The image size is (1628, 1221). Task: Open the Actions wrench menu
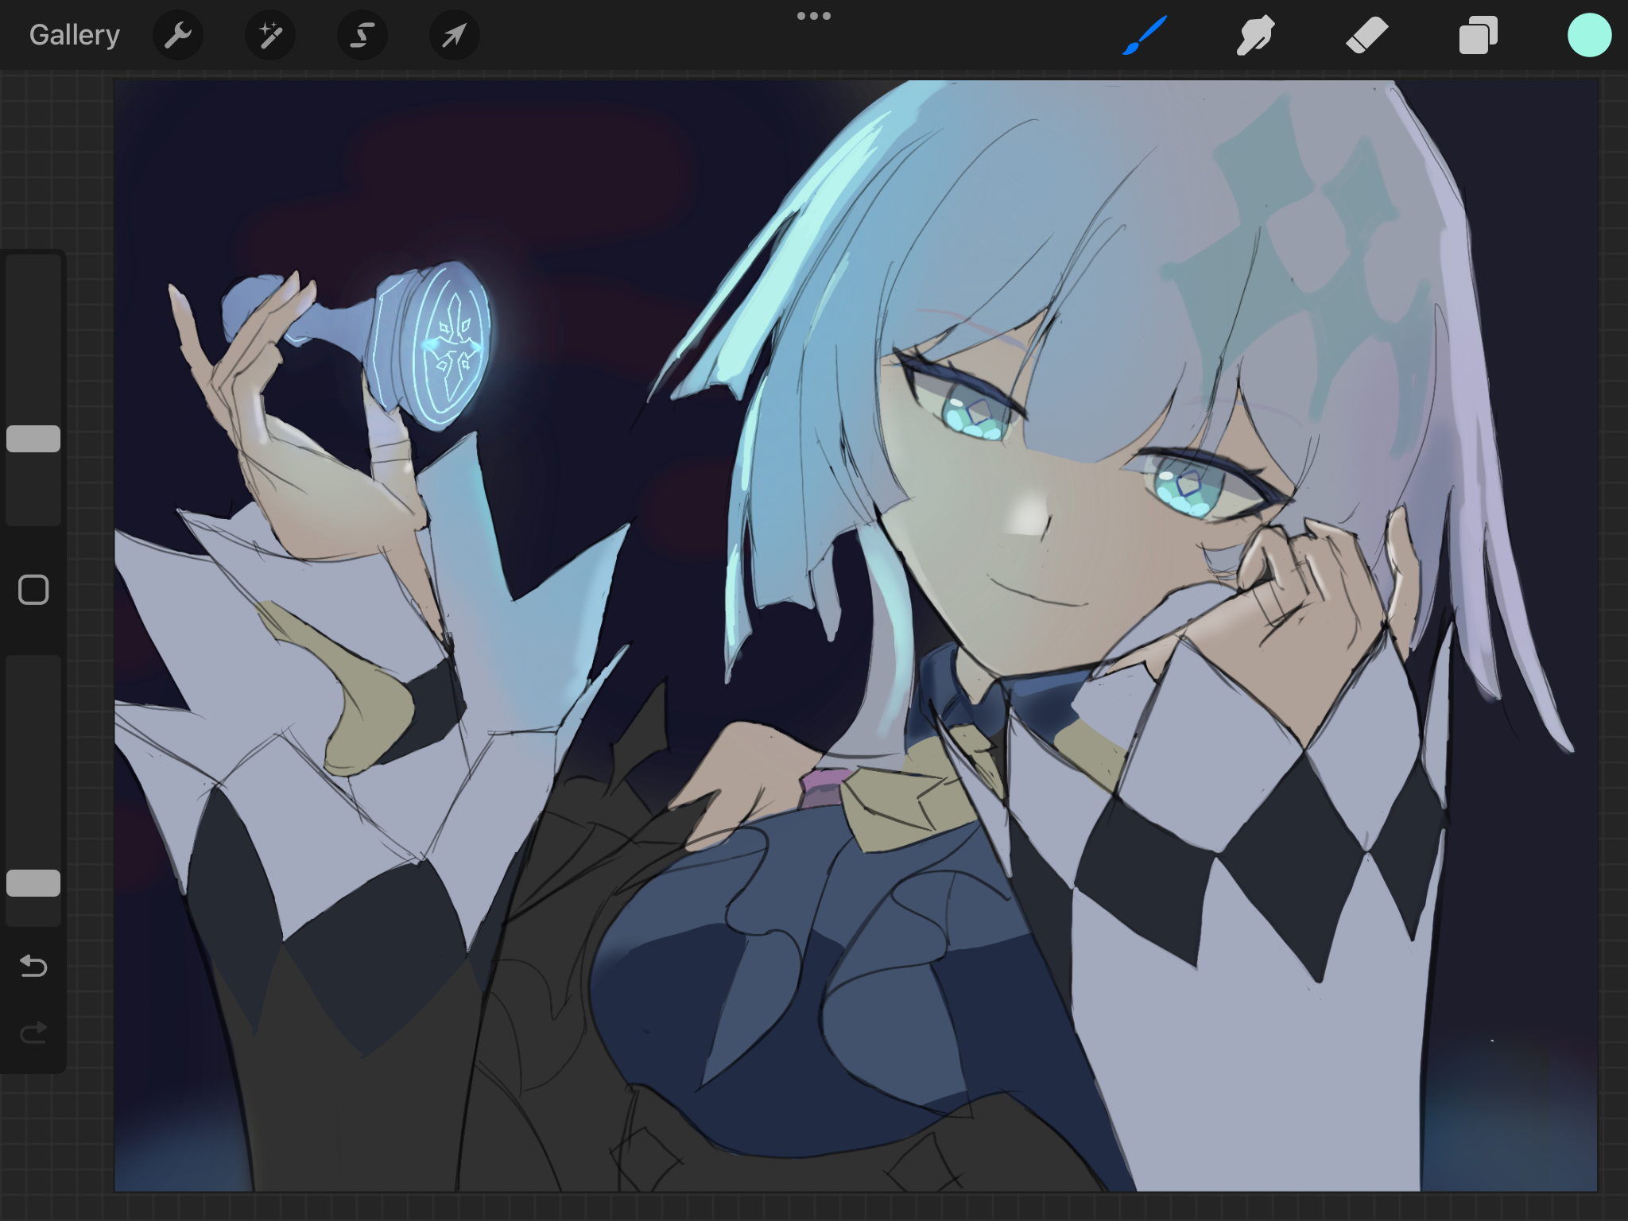pos(178,35)
